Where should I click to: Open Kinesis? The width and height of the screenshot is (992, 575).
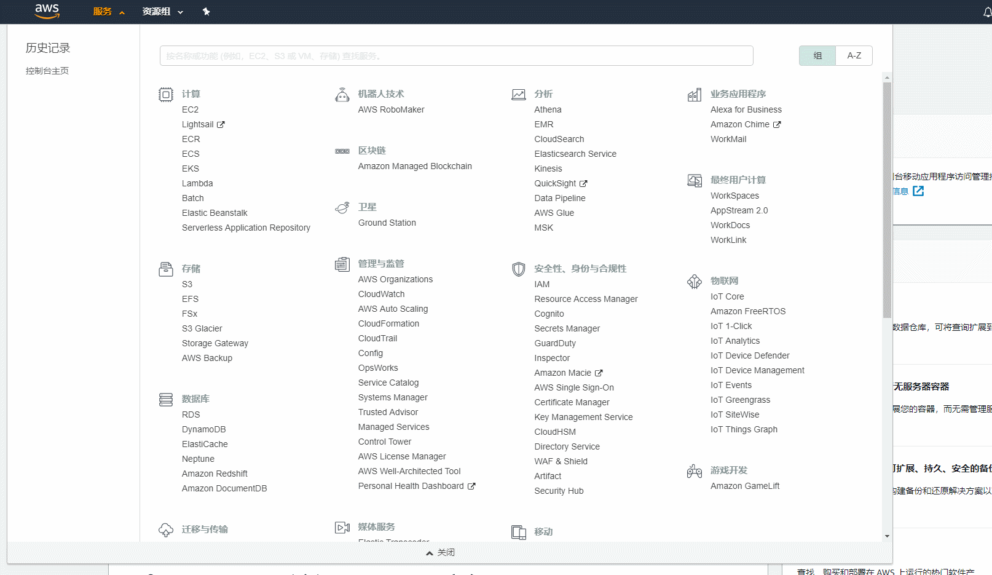coord(548,169)
